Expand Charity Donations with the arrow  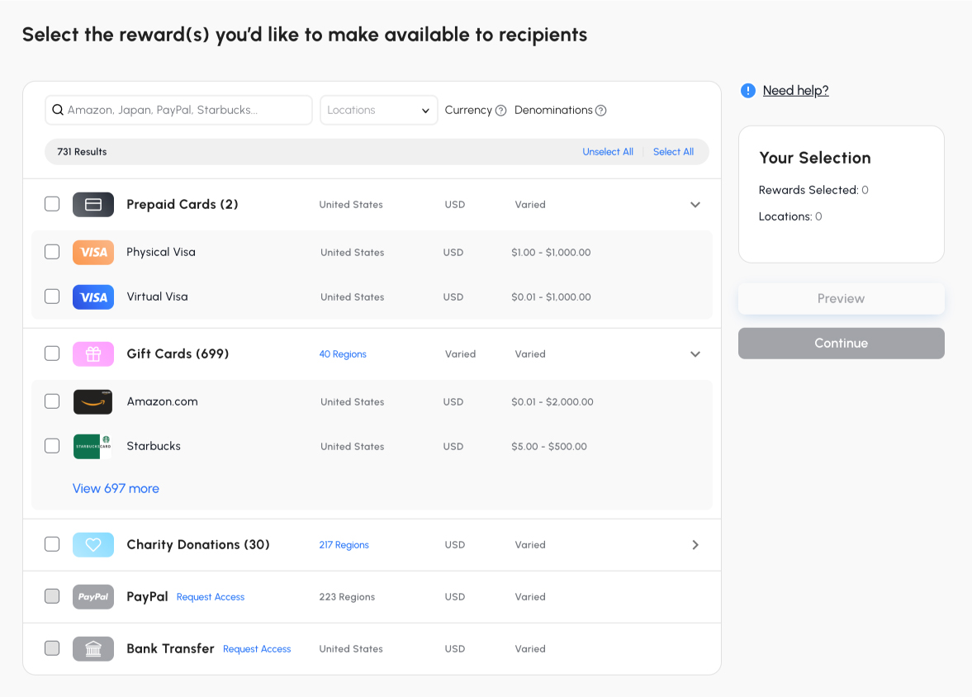(695, 545)
